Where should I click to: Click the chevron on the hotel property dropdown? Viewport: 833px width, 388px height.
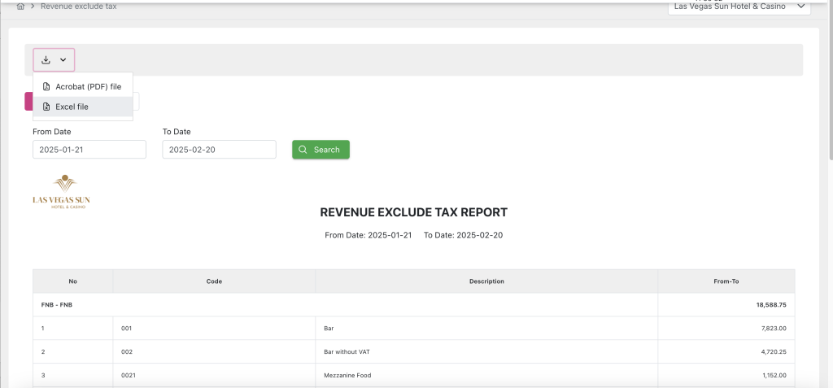[x=802, y=7]
